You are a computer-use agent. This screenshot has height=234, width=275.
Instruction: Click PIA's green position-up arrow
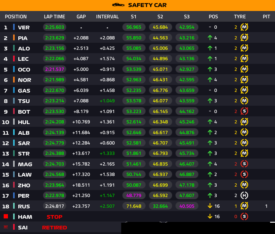pos(210,38)
